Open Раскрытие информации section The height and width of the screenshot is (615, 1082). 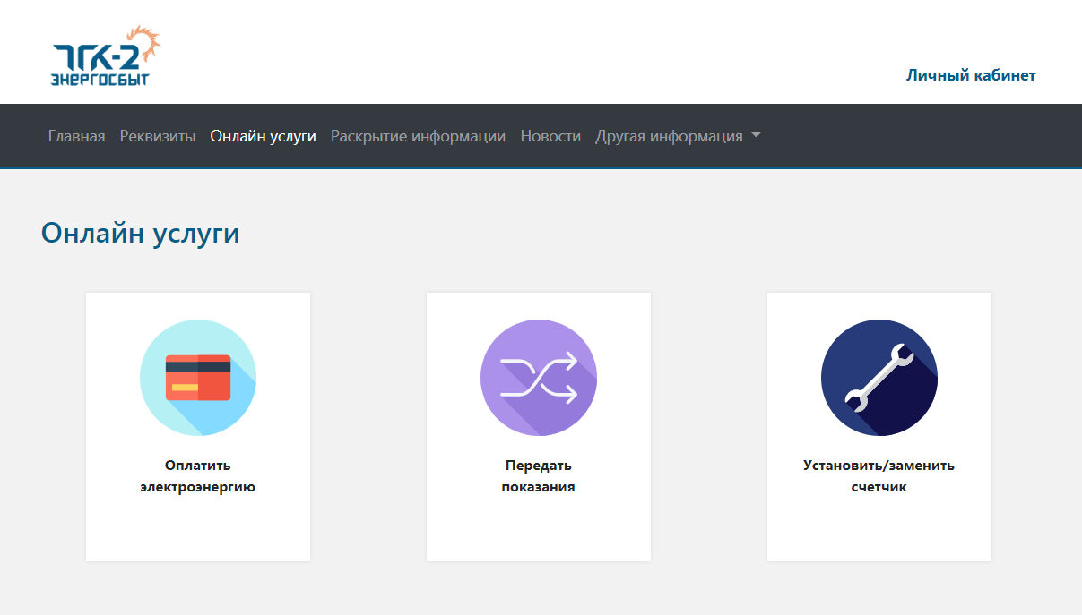(419, 136)
